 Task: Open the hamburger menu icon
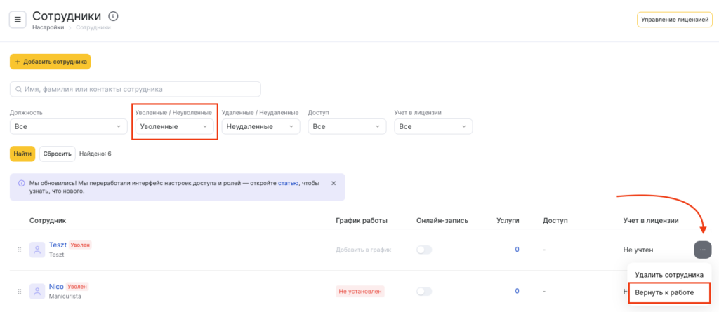pyautogui.click(x=18, y=20)
